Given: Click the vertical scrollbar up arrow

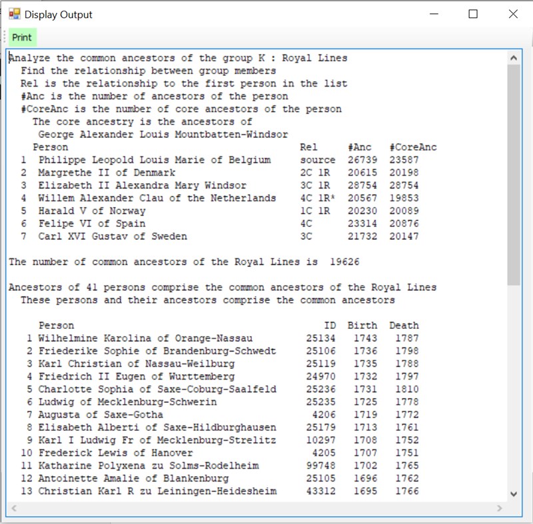Looking at the screenshot, I should click(x=513, y=58).
